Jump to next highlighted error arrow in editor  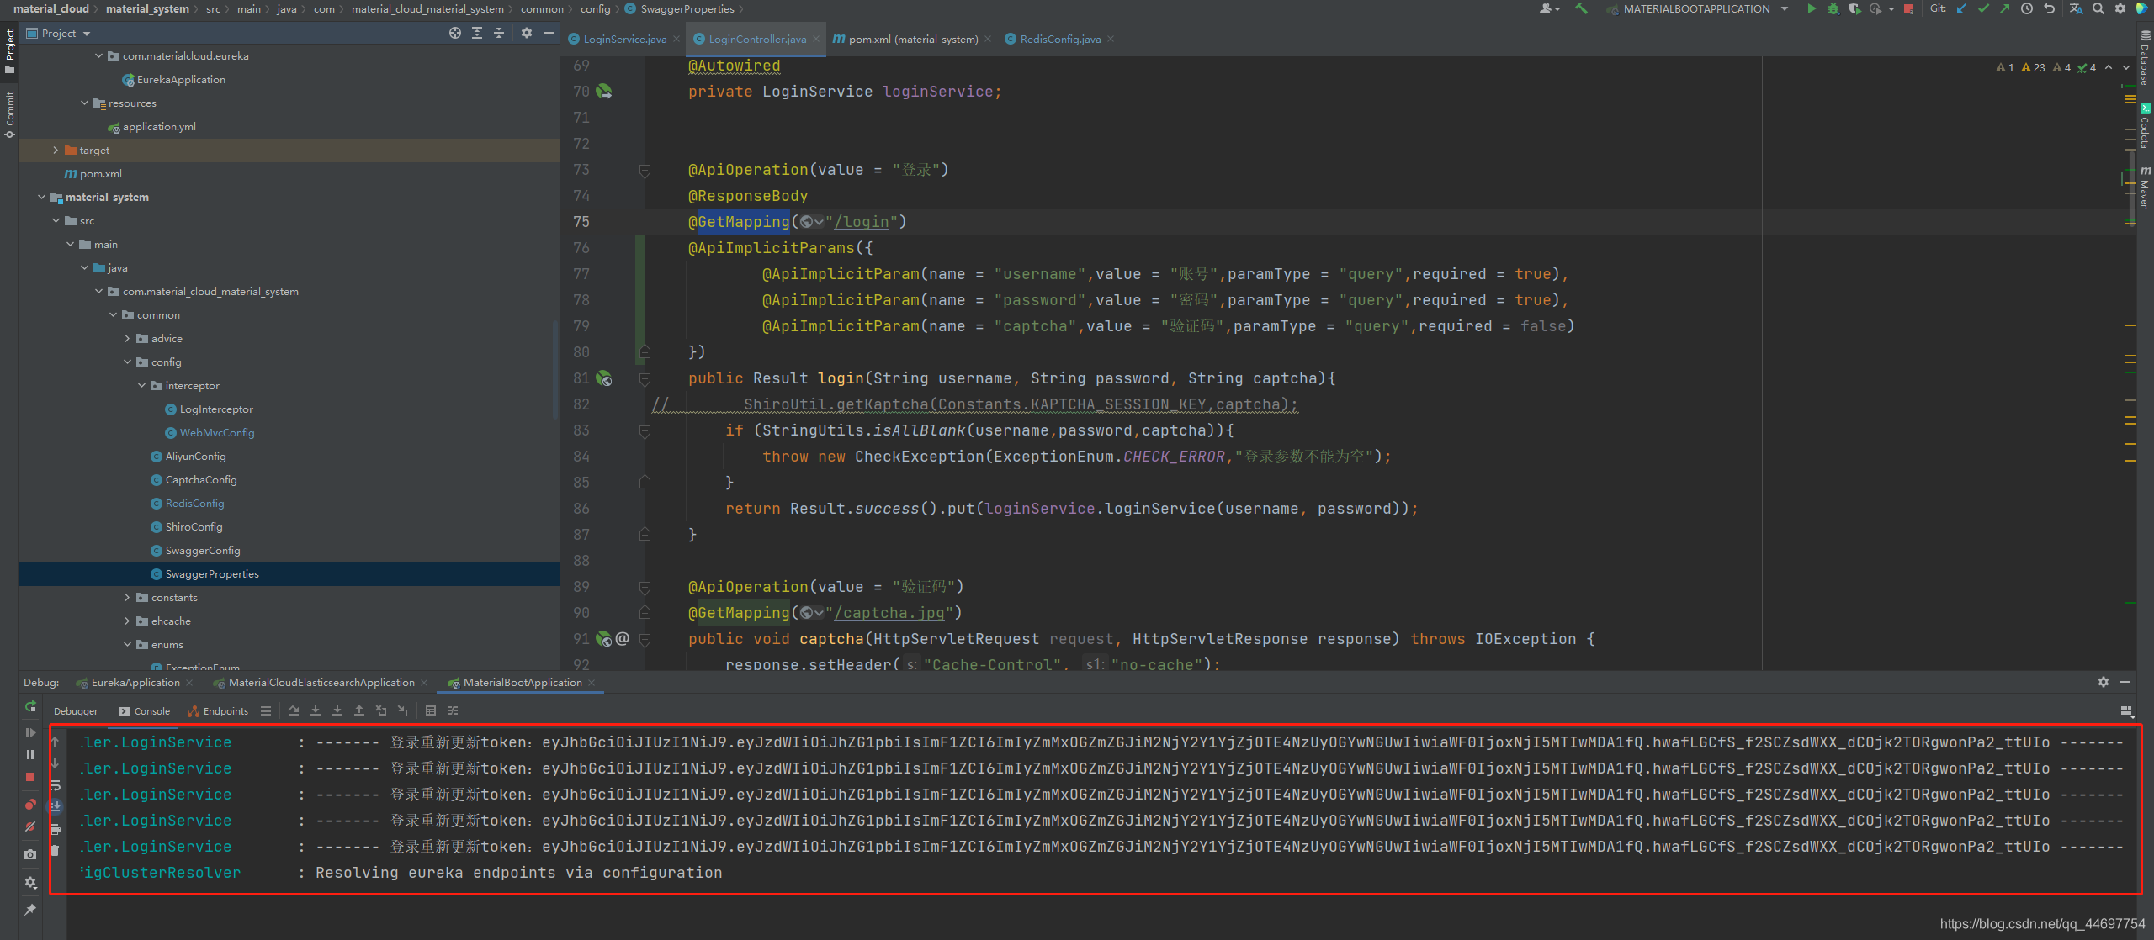(2126, 67)
